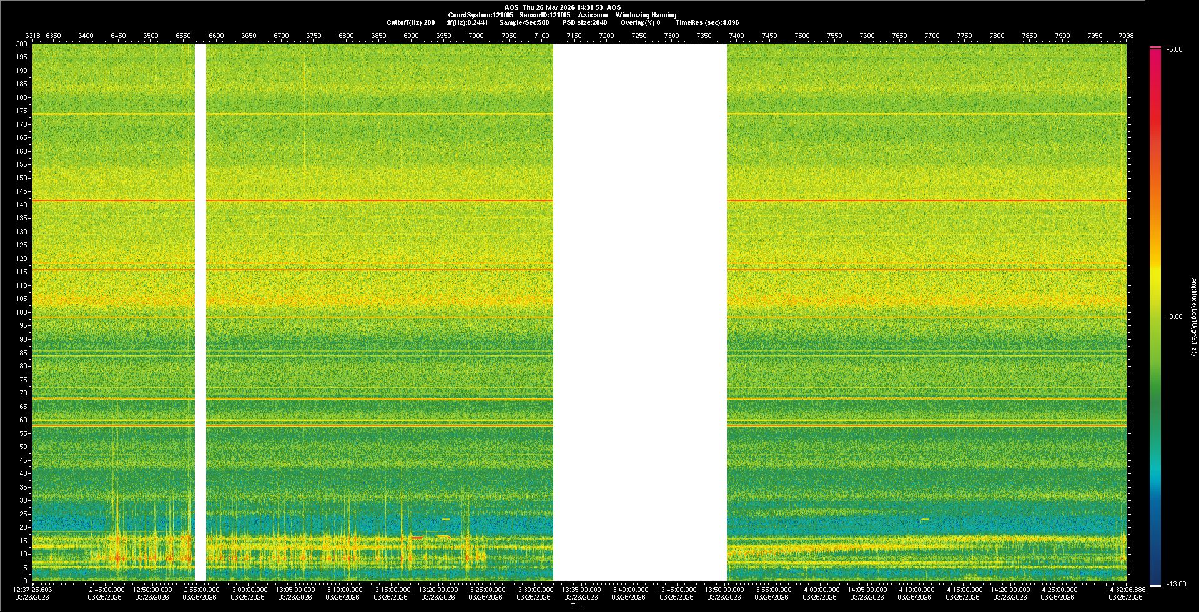
Task: Click the narrow white data gap near 12:55
Action: point(200,312)
